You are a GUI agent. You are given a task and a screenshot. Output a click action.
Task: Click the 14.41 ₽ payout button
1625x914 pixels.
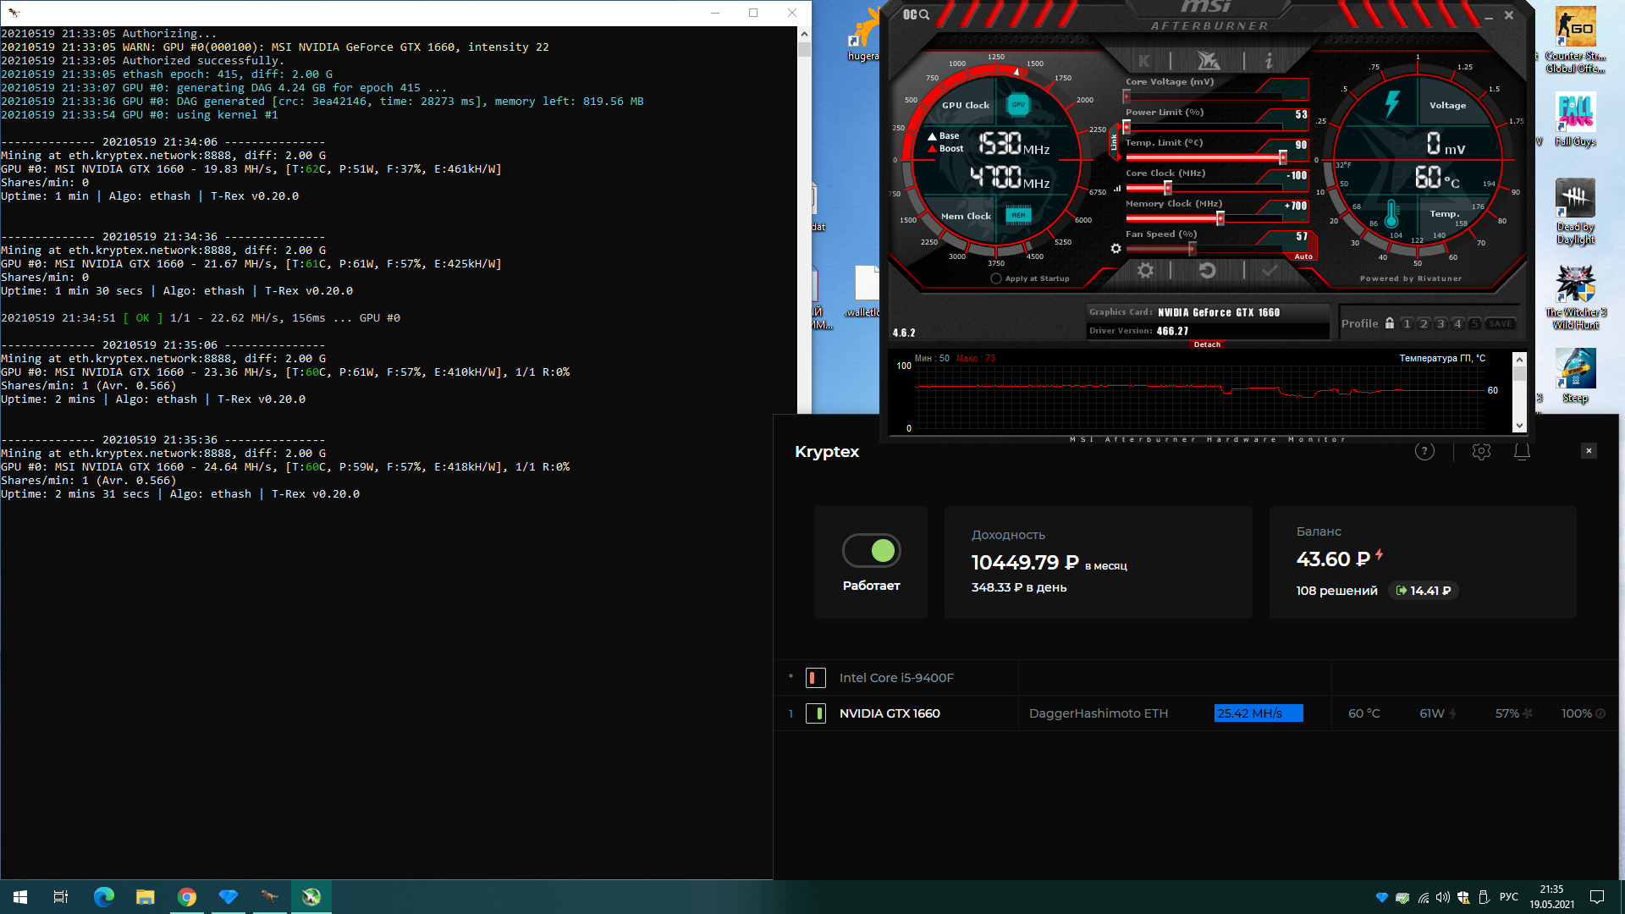1424,591
